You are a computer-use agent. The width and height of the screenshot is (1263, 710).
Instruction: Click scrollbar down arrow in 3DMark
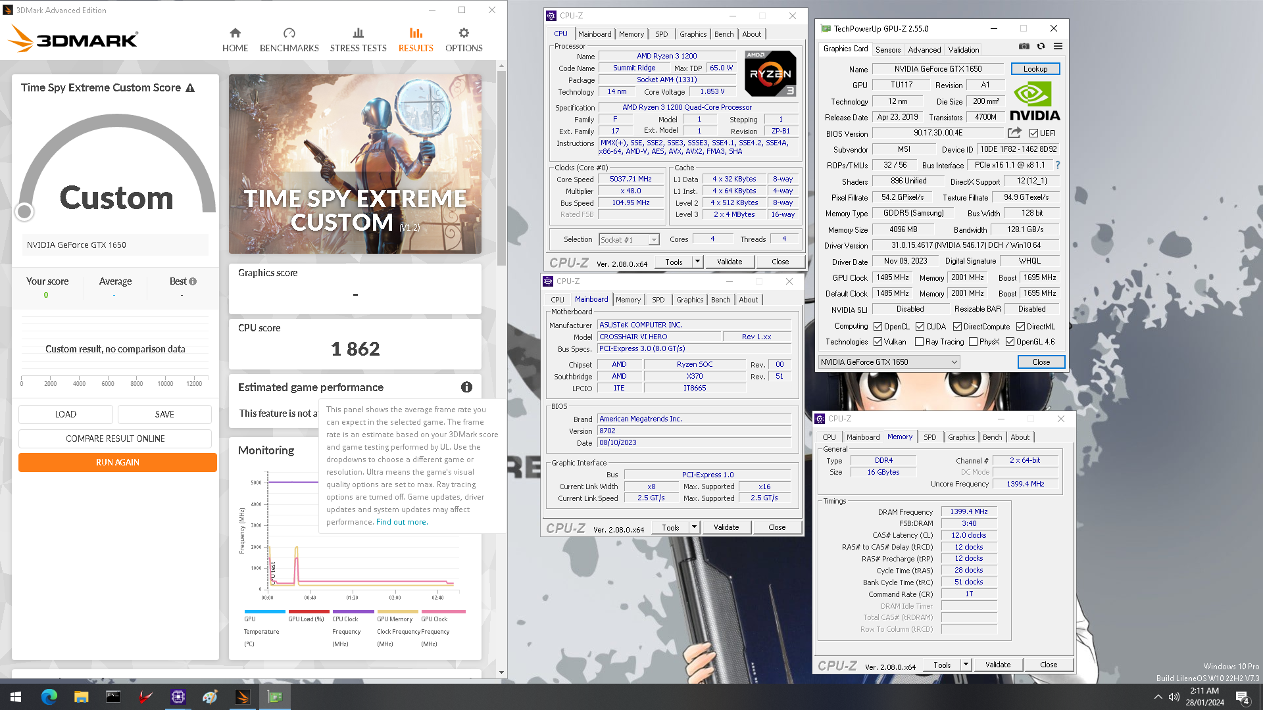click(x=501, y=673)
